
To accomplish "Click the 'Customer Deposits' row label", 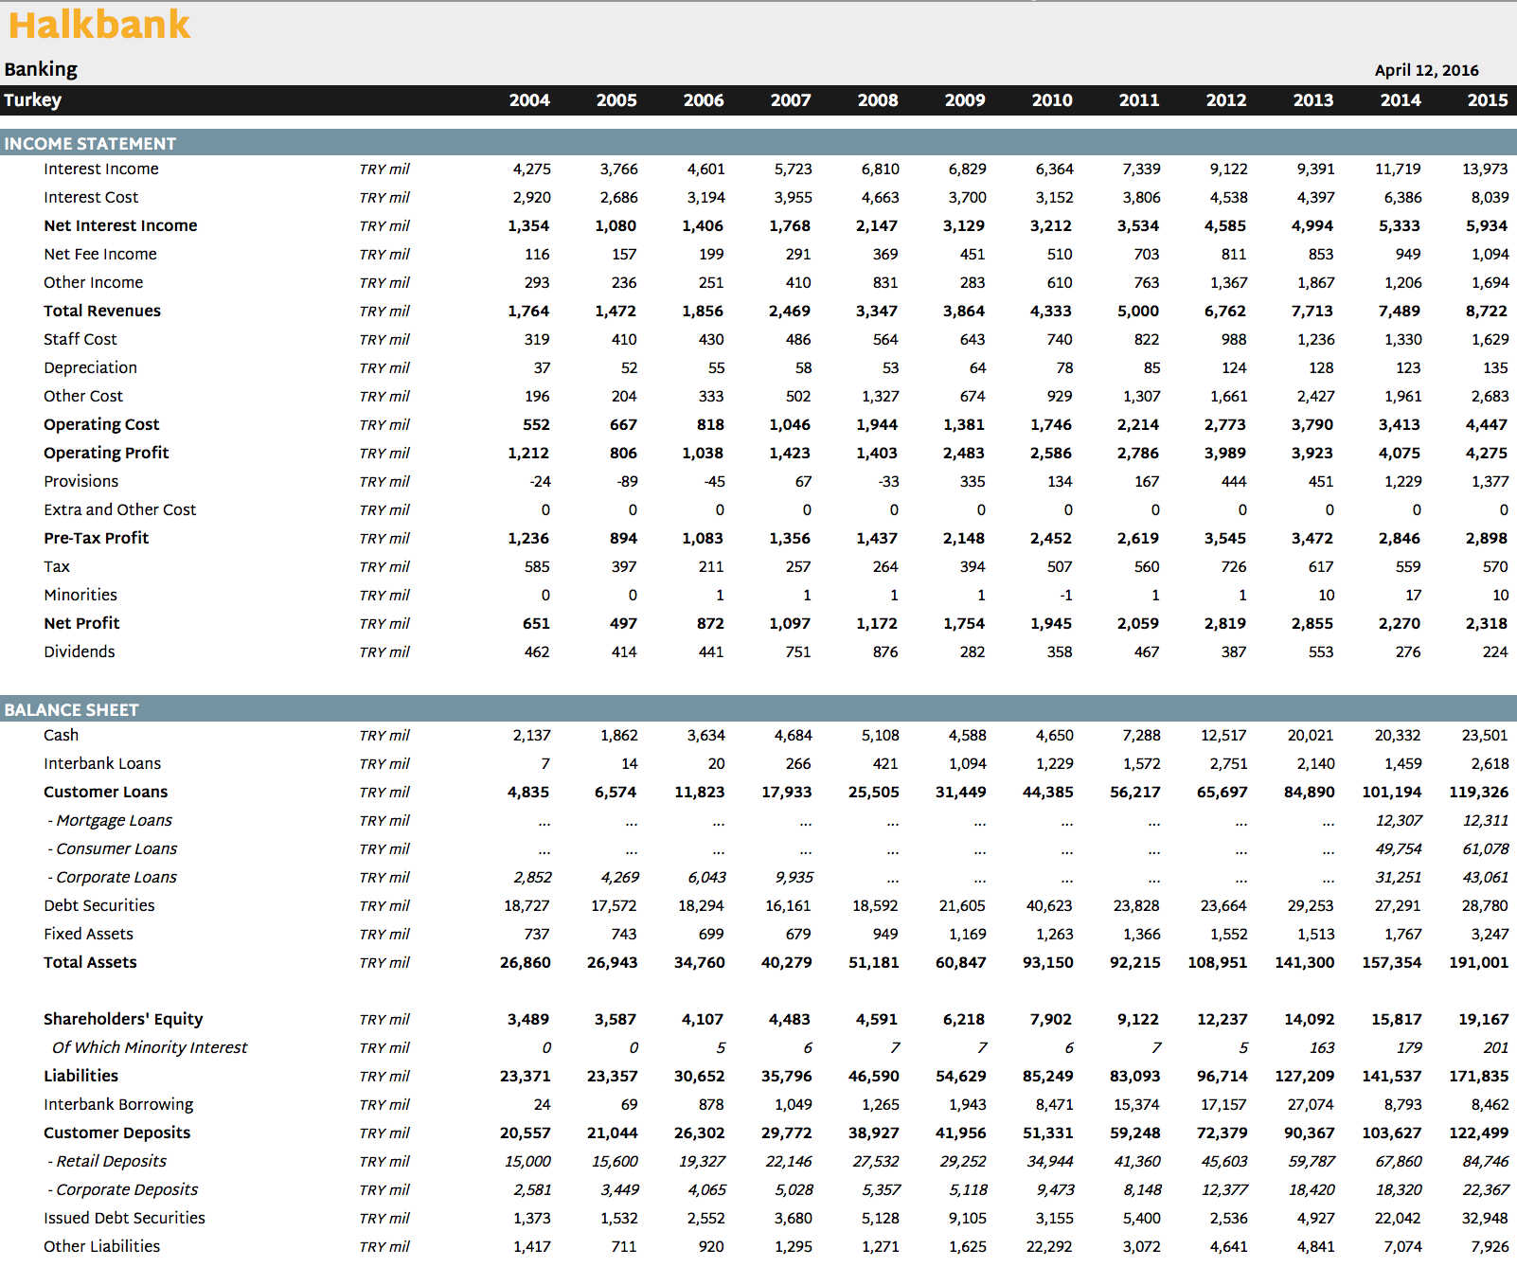I will (x=117, y=1133).
